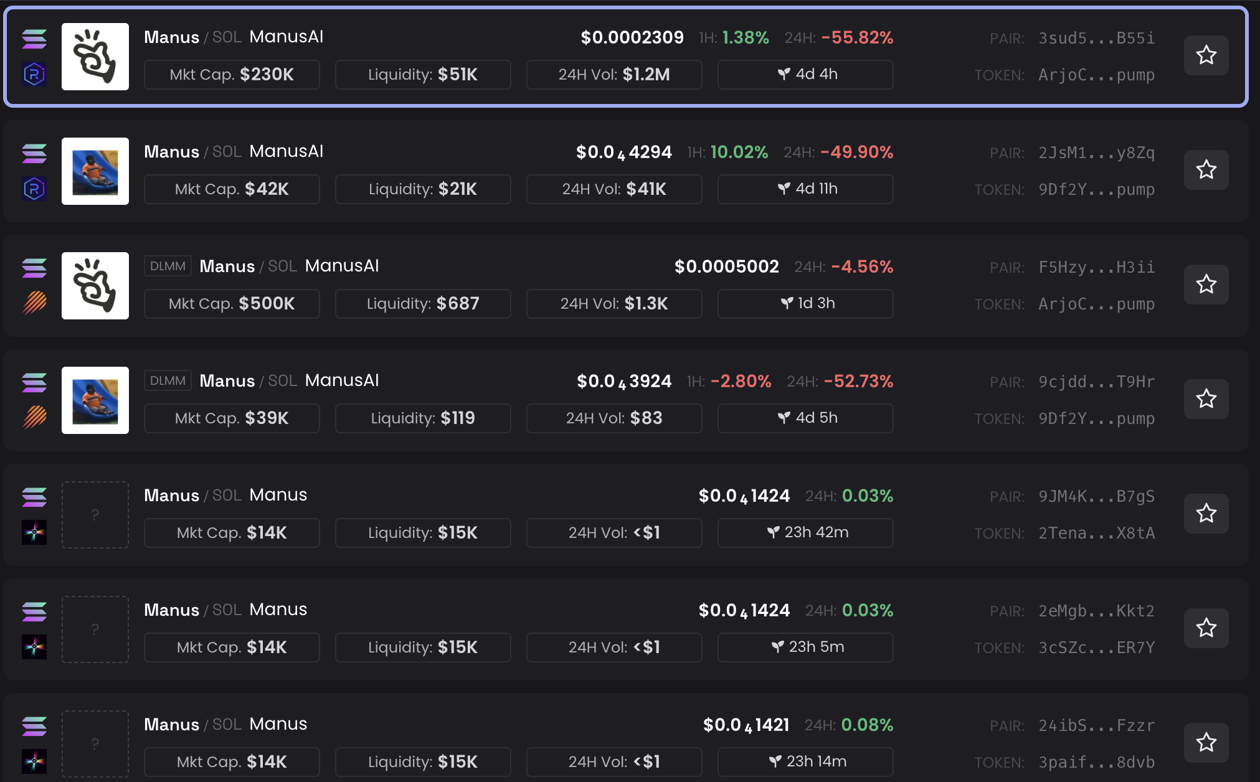Click placeholder question-mark image on 23h 5m row
This screenshot has width=1260, height=782.
tap(95, 629)
